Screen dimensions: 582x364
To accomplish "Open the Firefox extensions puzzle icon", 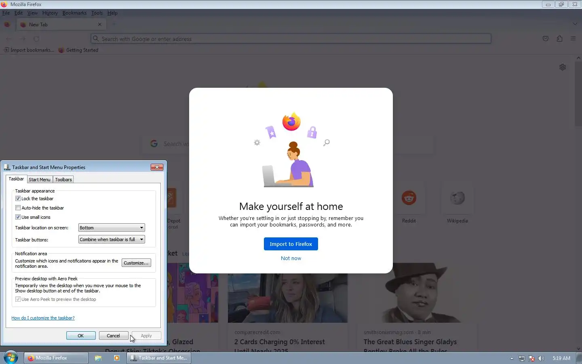I will click(559, 39).
